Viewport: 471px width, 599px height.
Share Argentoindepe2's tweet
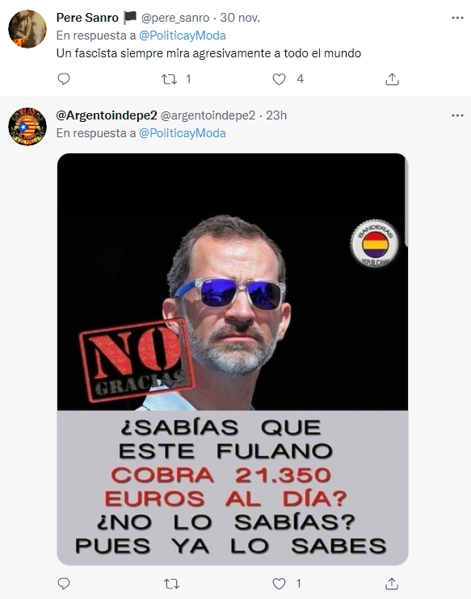(x=392, y=584)
